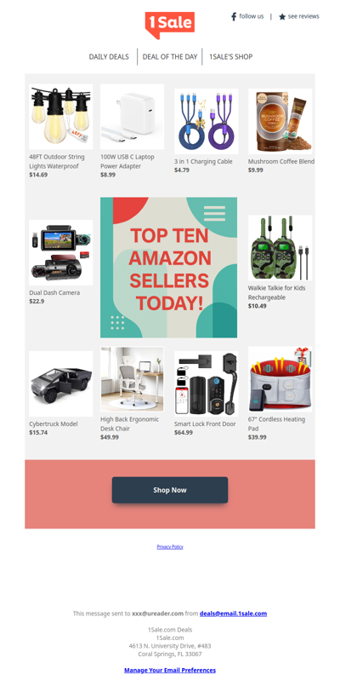Select the 3 in 1 charging cable image
Image resolution: width=340 pixels, height=686 pixels.
(x=206, y=121)
